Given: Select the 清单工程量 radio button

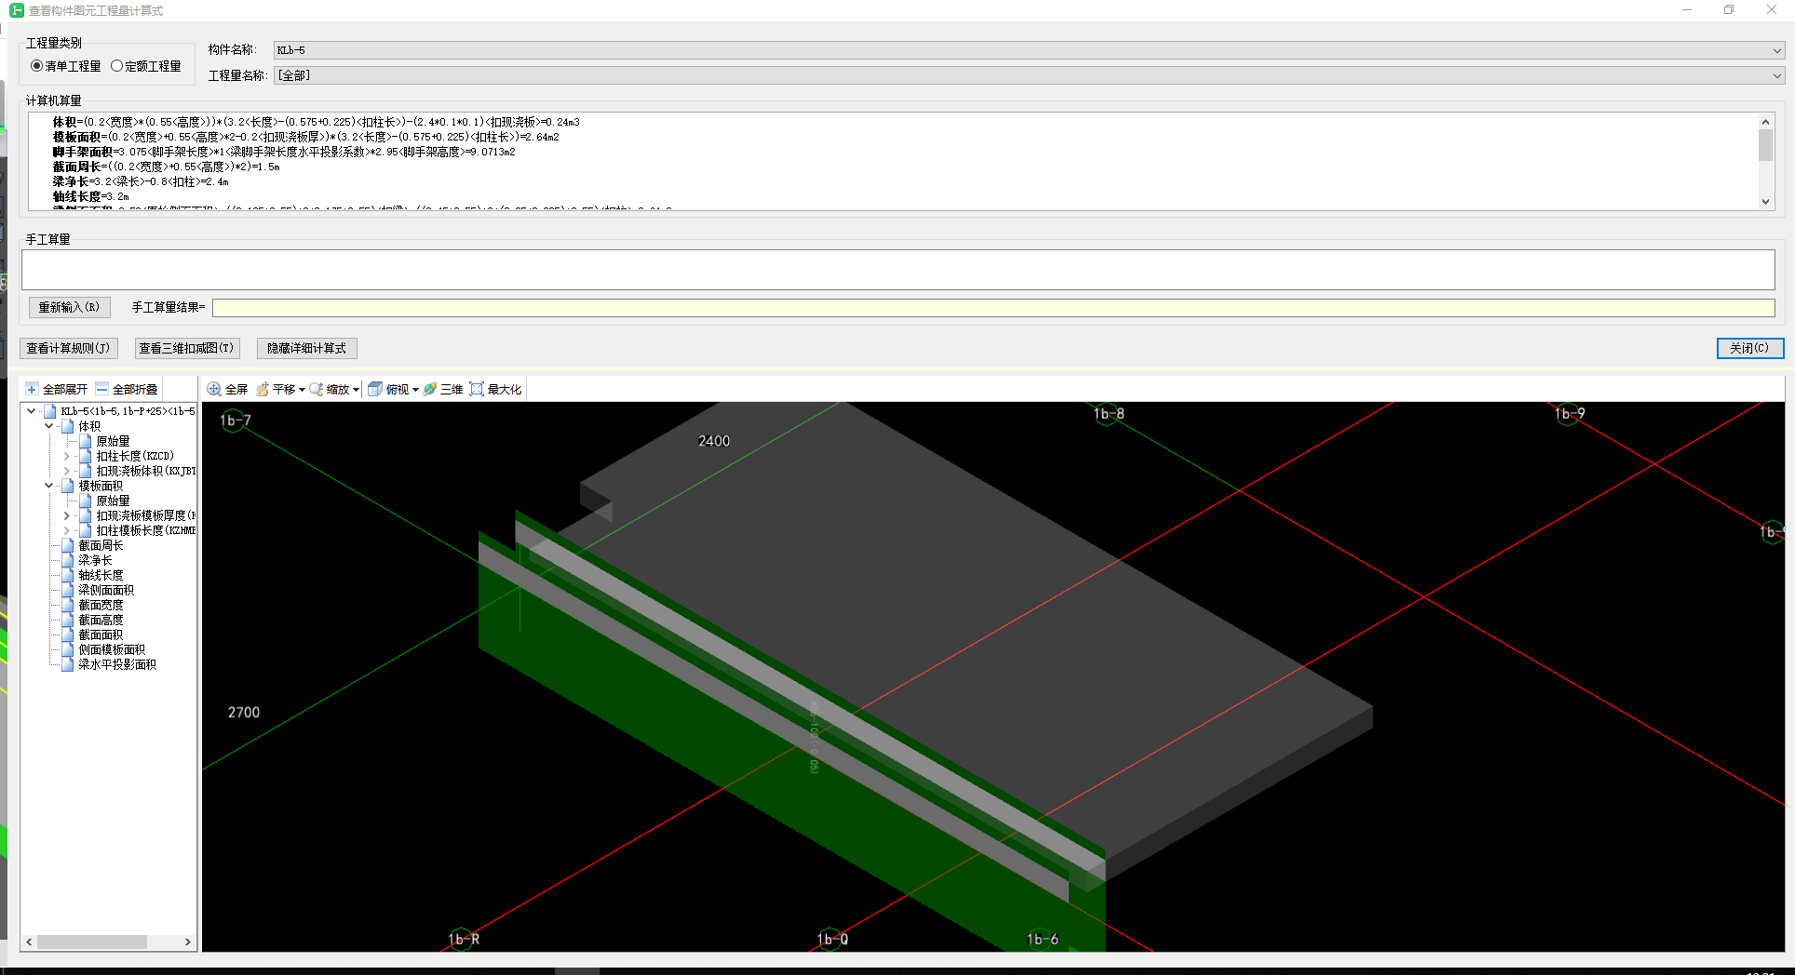Looking at the screenshot, I should tap(37, 66).
